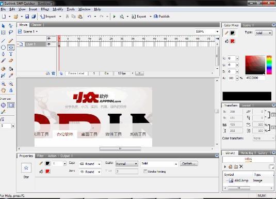Select the Hand pan tool
The height and width of the screenshot is (199, 276).
3,90
